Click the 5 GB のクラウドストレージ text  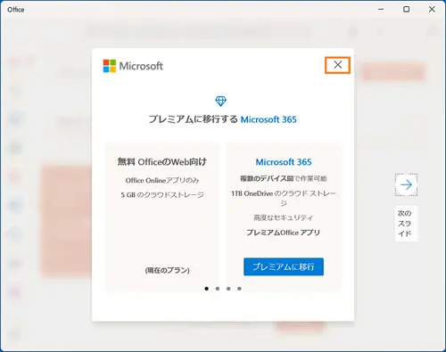[162, 195]
